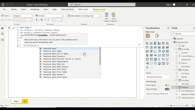Choose the line chart visual icon
The image size is (195, 110).
tap(147, 47)
